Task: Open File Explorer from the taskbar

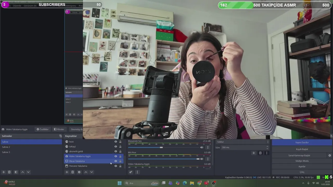Action: click(192, 183)
